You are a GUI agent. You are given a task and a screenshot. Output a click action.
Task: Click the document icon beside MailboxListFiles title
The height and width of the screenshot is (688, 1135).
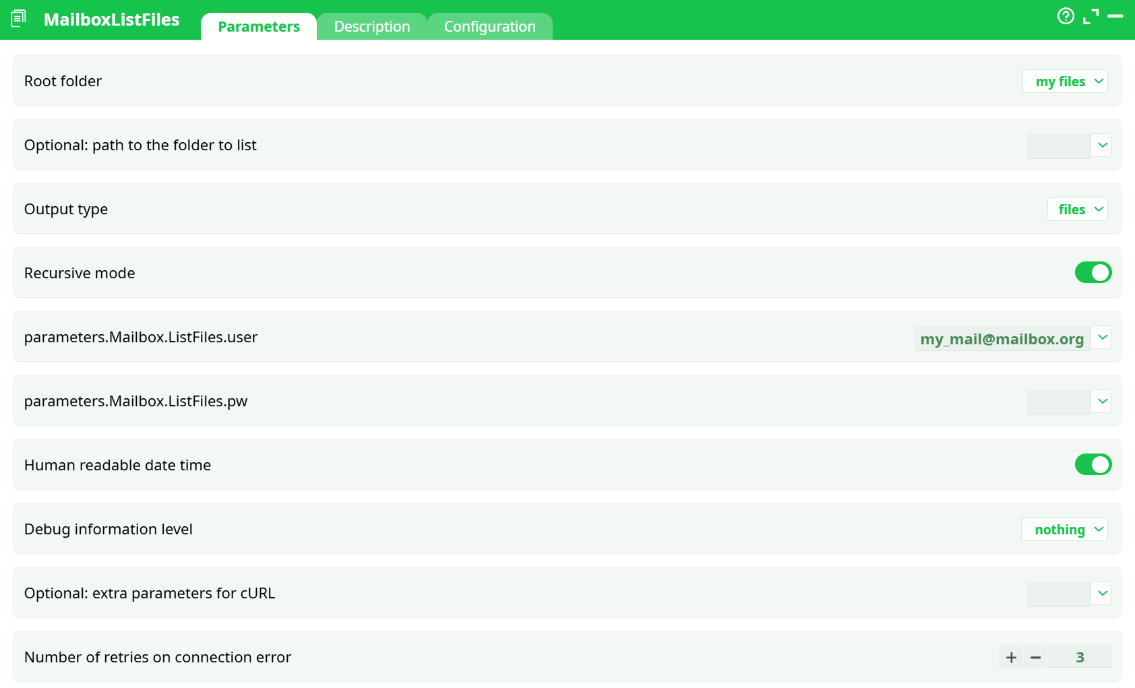(18, 19)
